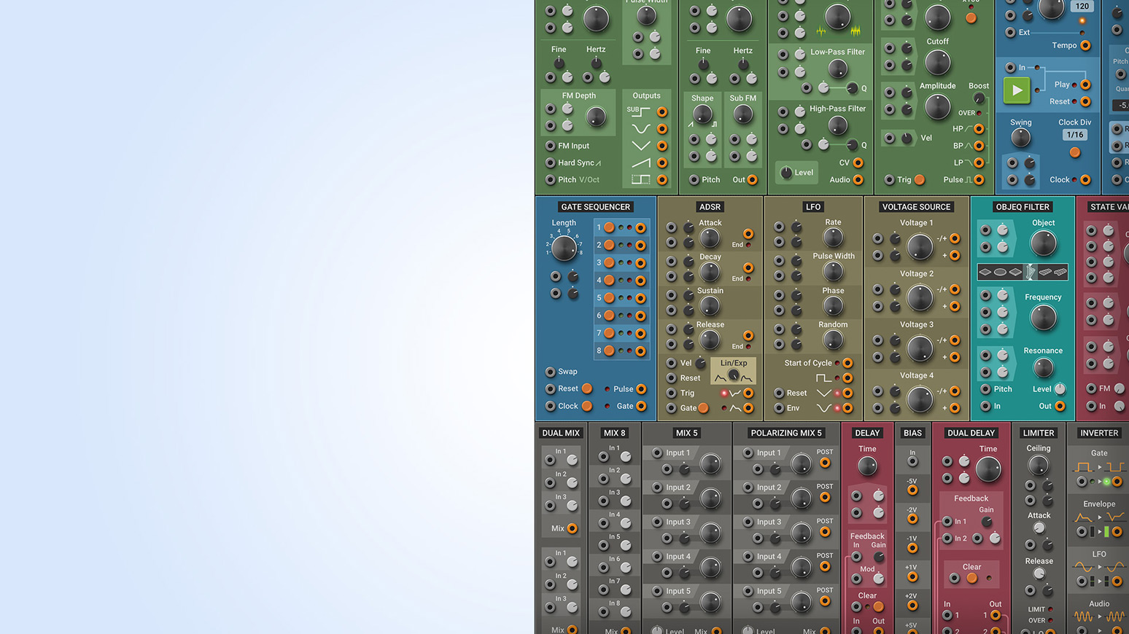Click the ADSR Attack knob
This screenshot has height=634, width=1129.
[x=710, y=238]
